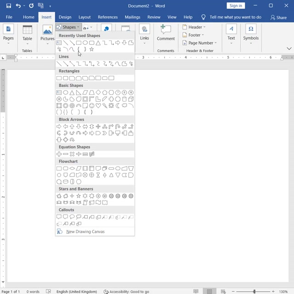This screenshot has height=294, width=294.
Task: Adjust the zoom slider in the status bar
Action: (254, 291)
